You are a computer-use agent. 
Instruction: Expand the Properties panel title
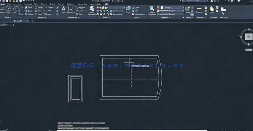point(166,17)
